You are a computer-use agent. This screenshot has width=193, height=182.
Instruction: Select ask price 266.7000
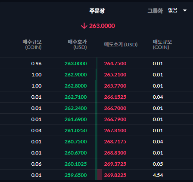click(115, 108)
